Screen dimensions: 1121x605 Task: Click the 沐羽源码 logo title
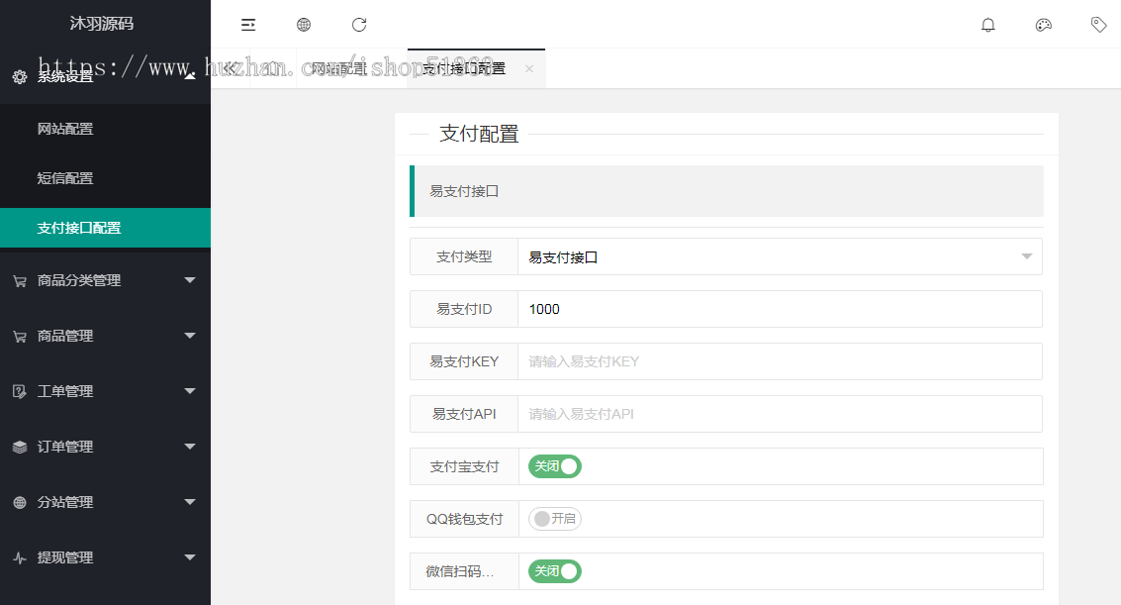click(102, 24)
